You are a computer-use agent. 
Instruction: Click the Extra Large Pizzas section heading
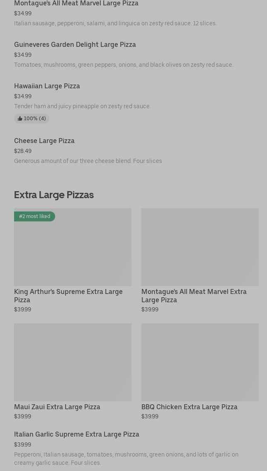(x=54, y=194)
